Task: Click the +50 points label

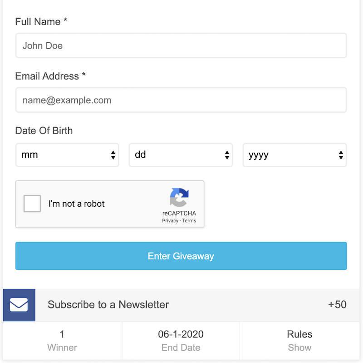Action: coord(337,305)
